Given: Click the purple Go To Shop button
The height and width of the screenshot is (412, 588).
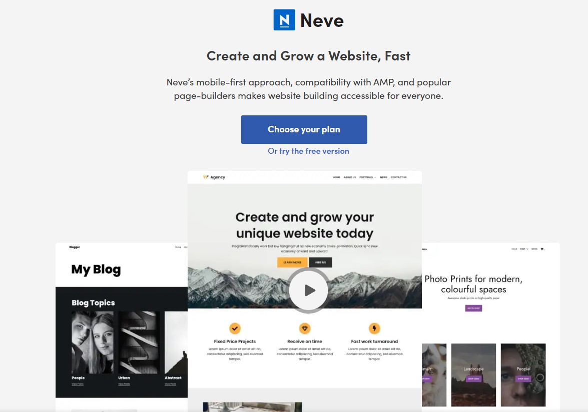Looking at the screenshot, I should [473, 308].
